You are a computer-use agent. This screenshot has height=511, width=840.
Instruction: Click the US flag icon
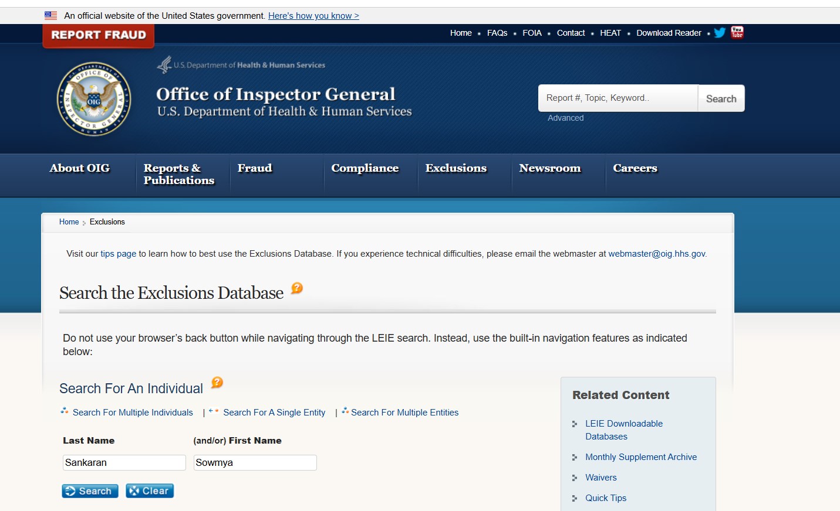[51, 16]
